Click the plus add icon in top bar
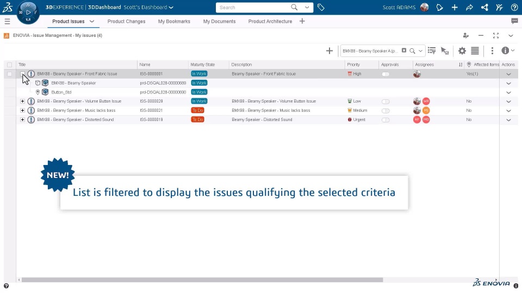Screen dimensions: 522x293 pyautogui.click(x=455, y=7)
